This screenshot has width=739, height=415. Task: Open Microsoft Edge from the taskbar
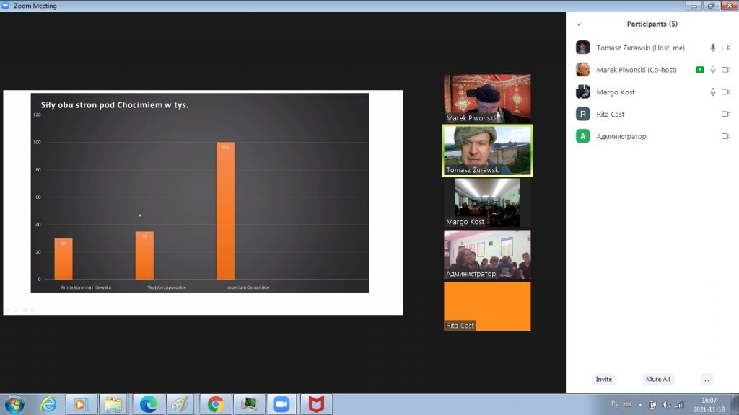click(149, 404)
